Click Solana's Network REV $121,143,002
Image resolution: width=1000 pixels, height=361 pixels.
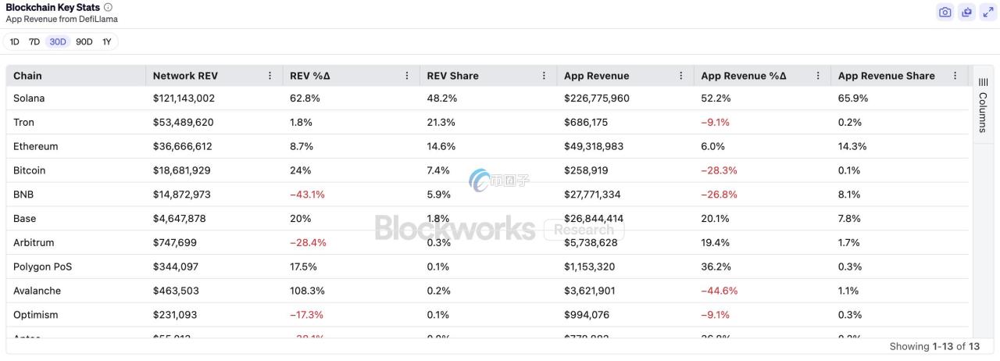[x=184, y=98]
